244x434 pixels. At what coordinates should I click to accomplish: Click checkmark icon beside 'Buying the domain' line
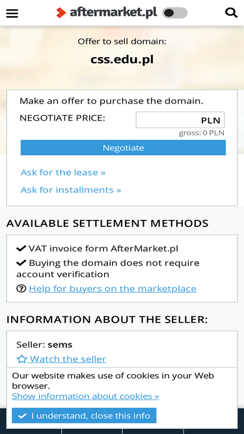pyautogui.click(x=21, y=263)
